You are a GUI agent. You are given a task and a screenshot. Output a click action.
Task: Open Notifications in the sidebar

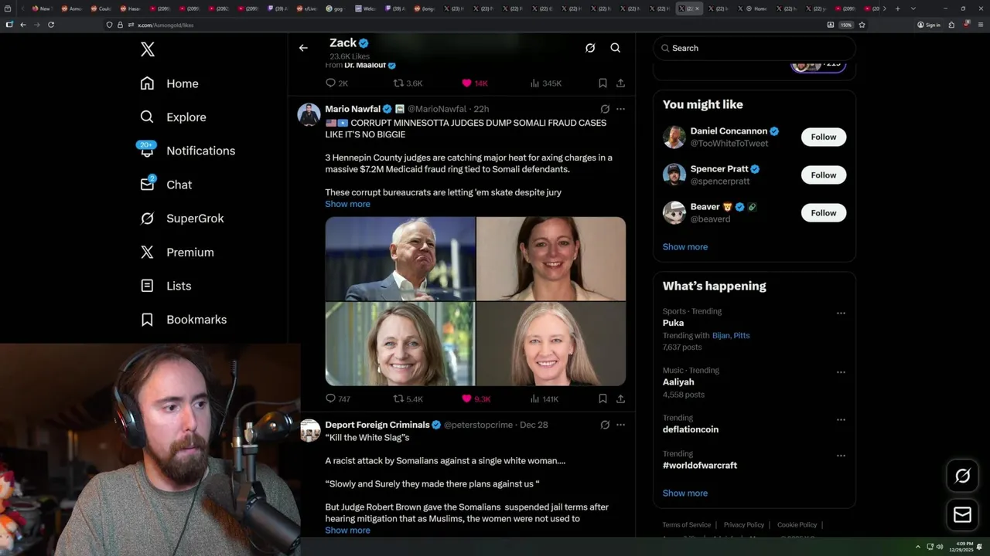click(187, 151)
